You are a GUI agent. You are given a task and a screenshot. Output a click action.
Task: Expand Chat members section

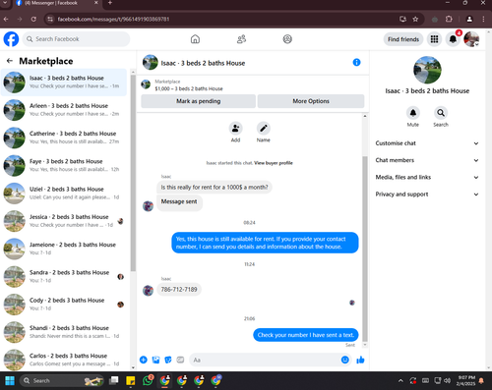(427, 160)
